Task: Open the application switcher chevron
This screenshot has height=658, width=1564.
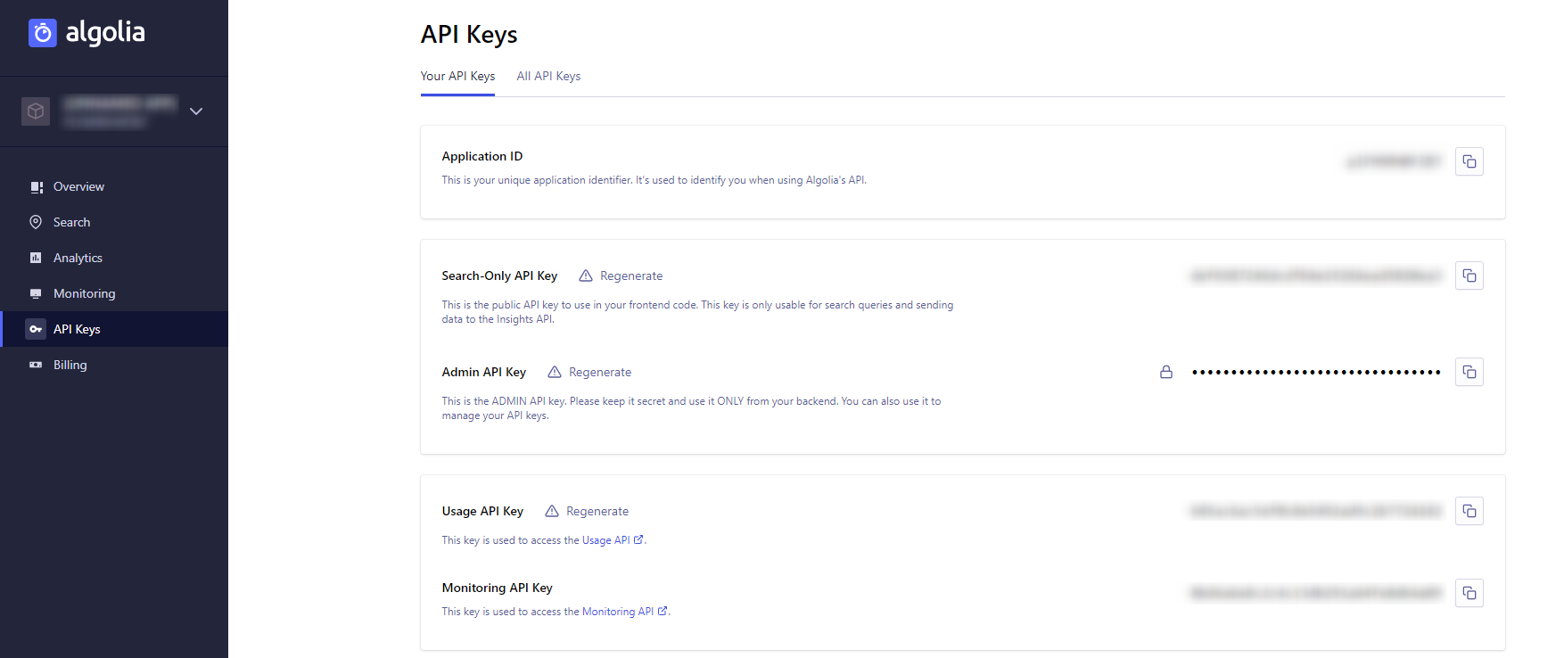Action: [x=196, y=111]
